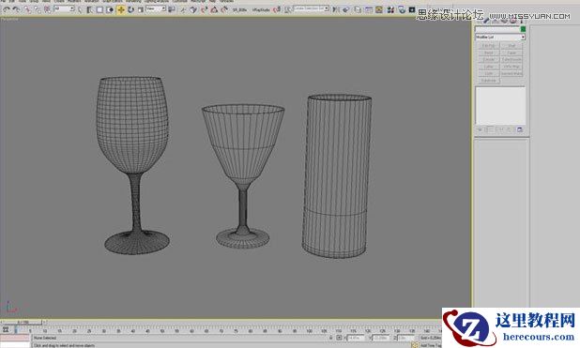Click the Garment Maker modifier button

tap(511, 73)
